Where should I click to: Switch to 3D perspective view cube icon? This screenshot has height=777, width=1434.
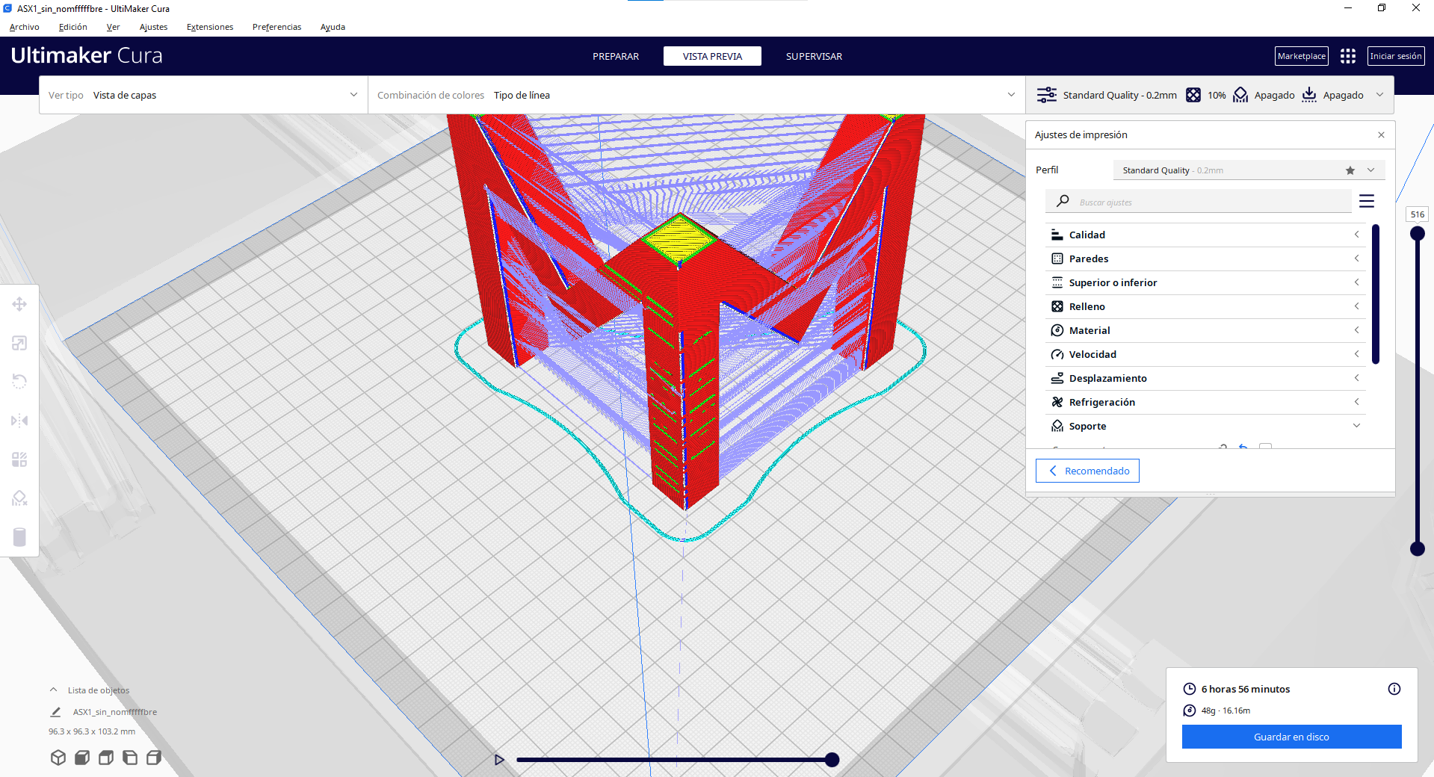tap(58, 758)
